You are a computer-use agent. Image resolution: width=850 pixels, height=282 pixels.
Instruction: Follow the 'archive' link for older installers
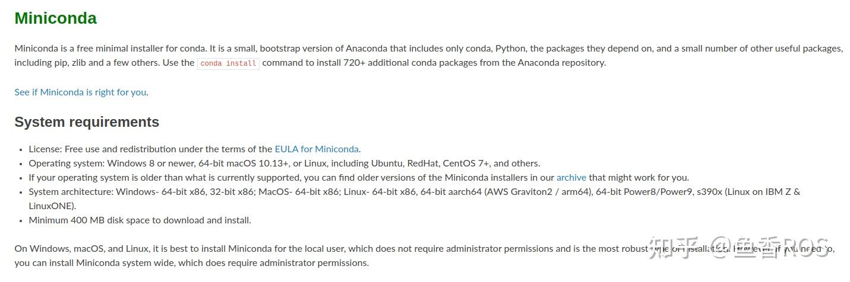pos(571,178)
